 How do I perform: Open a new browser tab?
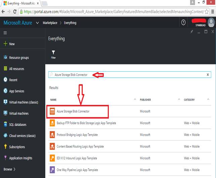(x=45, y=4)
